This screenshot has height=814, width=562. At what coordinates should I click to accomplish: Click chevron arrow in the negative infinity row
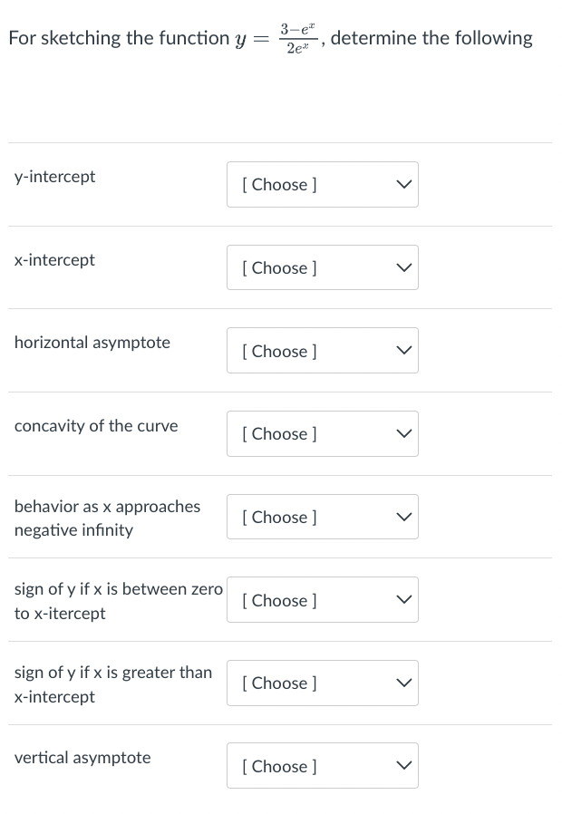click(x=403, y=518)
